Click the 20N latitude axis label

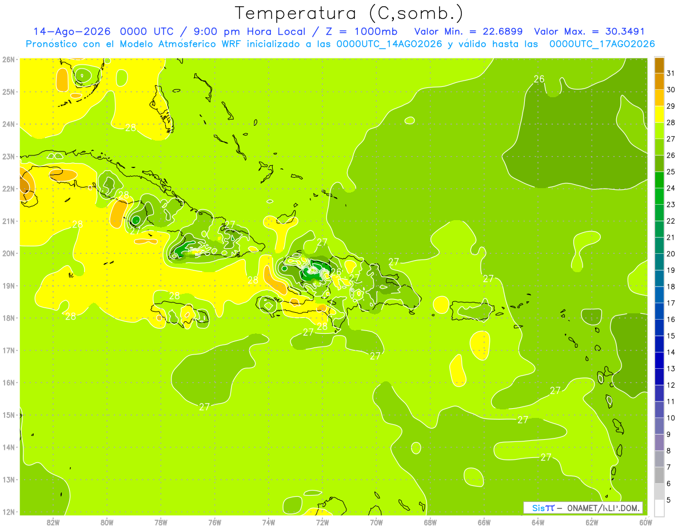[x=9, y=253]
